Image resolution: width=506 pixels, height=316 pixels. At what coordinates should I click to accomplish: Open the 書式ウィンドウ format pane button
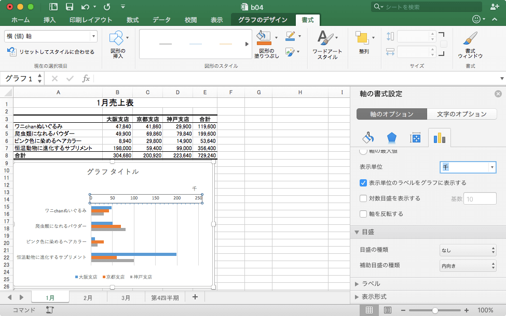point(470,45)
